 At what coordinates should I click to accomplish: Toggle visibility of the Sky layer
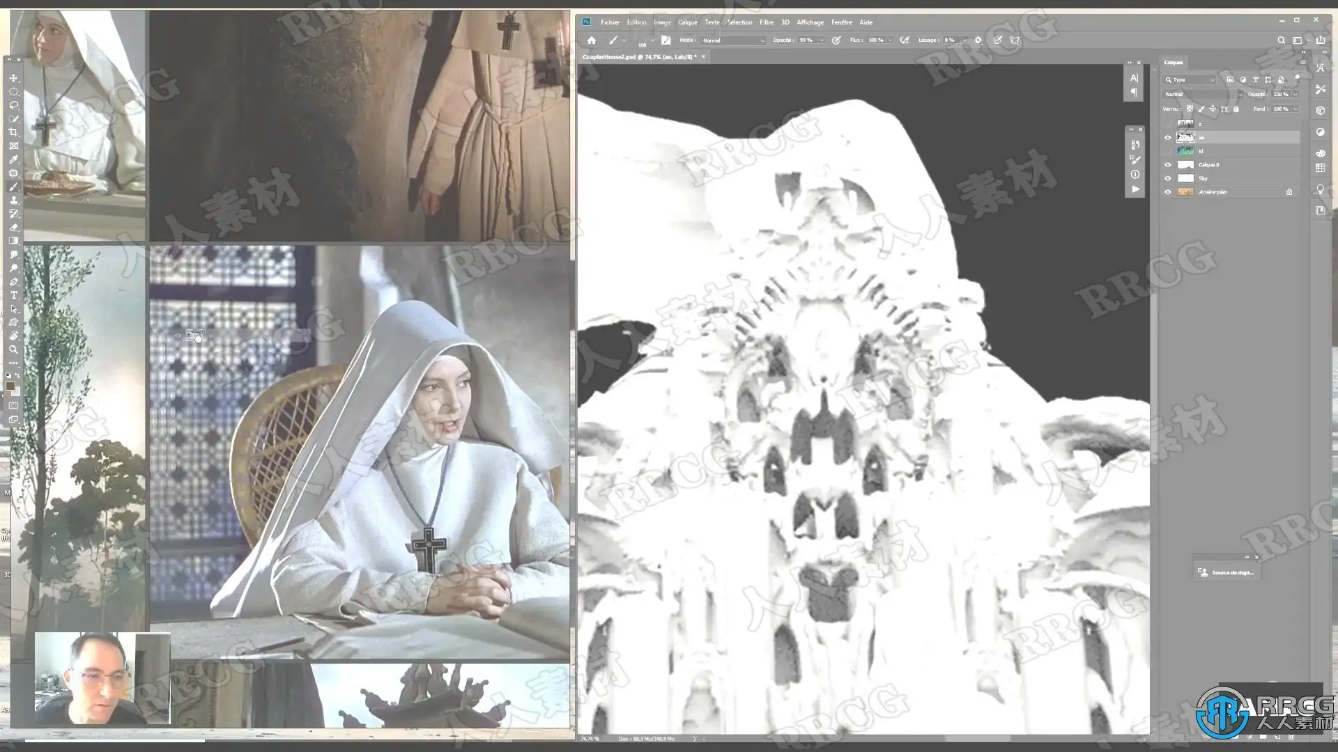point(1168,178)
